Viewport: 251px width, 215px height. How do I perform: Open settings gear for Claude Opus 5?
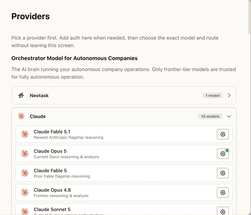pos(223,154)
